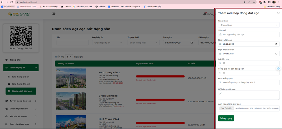The height and width of the screenshot is (129, 282).
Task: Change the Hiển thị records count dropdown
Action: click(69, 57)
